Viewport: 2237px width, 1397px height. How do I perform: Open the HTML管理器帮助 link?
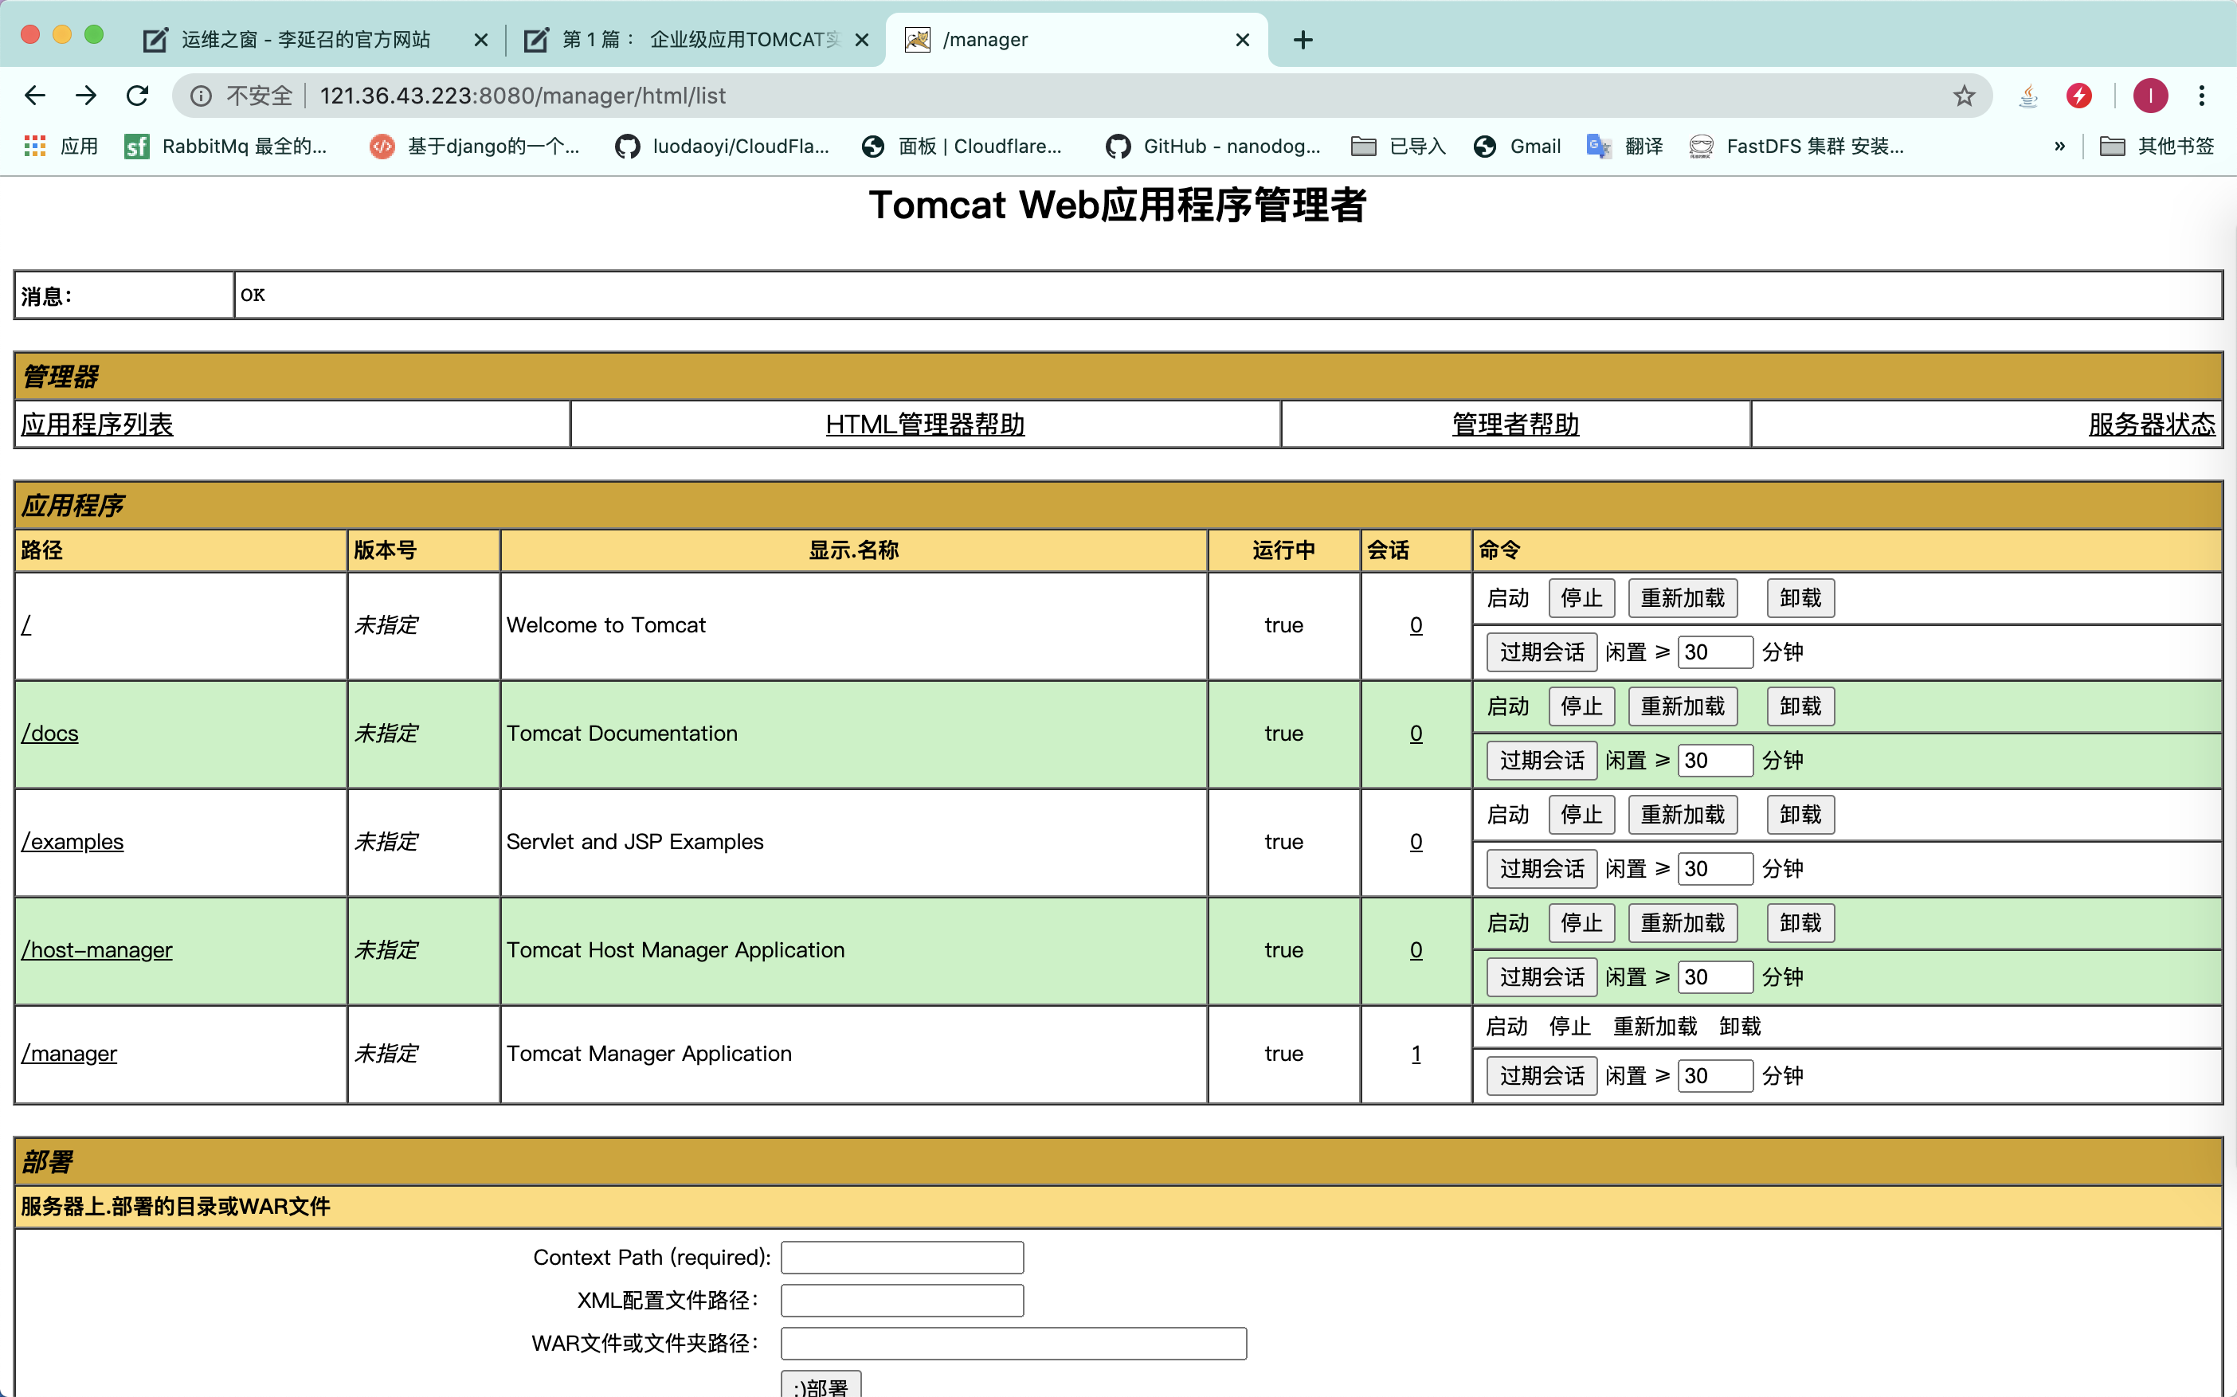click(x=925, y=424)
